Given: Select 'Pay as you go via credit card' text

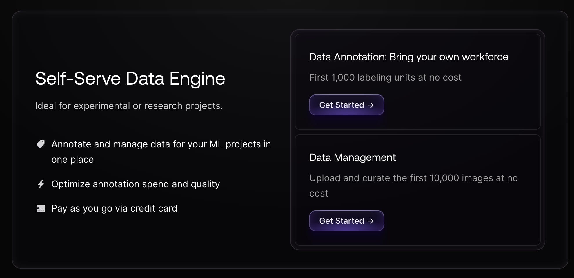Looking at the screenshot, I should click(114, 208).
